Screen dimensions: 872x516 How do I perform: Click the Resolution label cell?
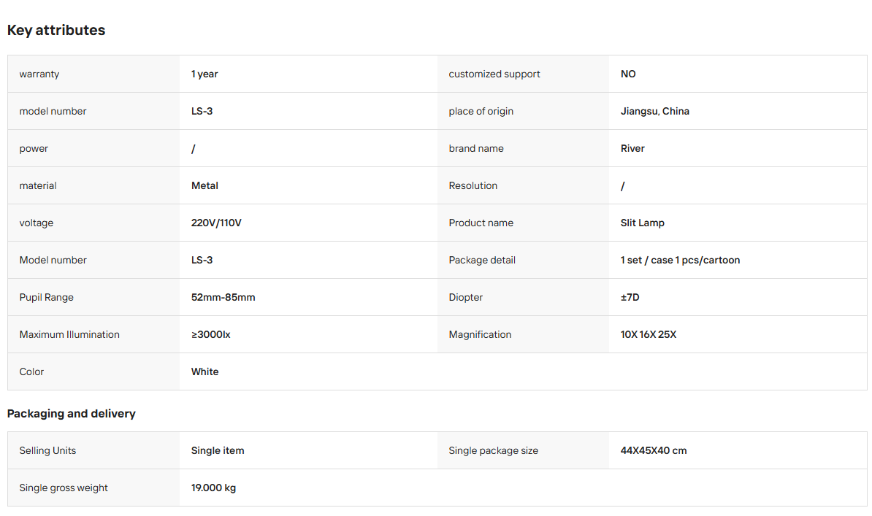tap(523, 185)
